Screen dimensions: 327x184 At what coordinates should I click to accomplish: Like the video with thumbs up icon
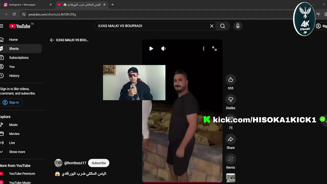point(231,79)
